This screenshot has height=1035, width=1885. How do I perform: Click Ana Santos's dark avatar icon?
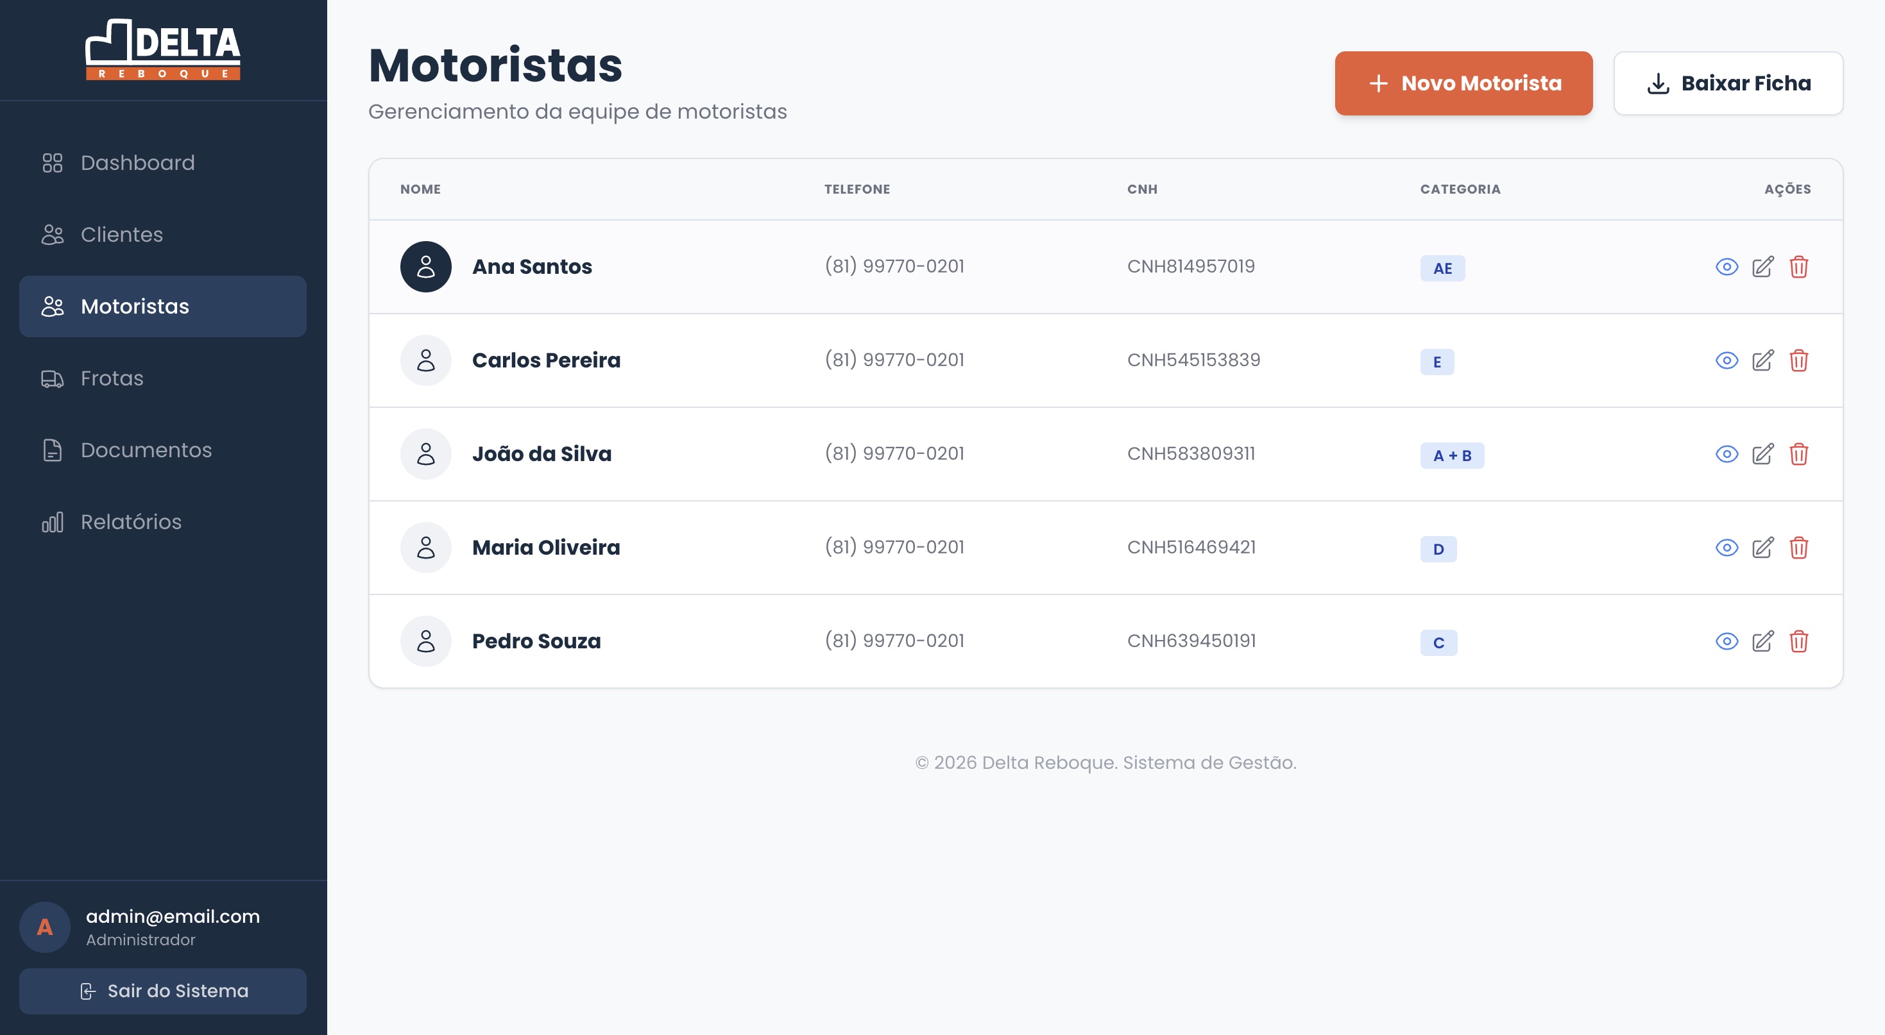tap(425, 266)
